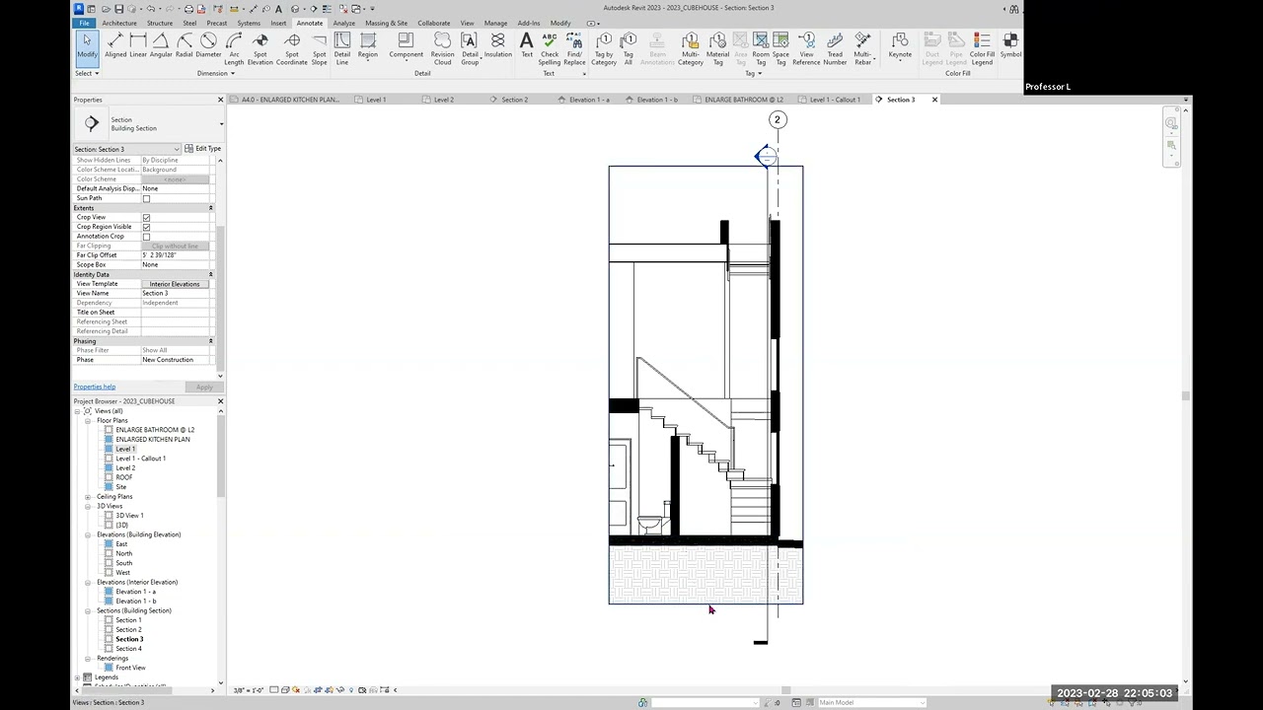Viewport: 1263px width, 710px height.
Task: Open Find/Replace text tool
Action: [x=574, y=48]
